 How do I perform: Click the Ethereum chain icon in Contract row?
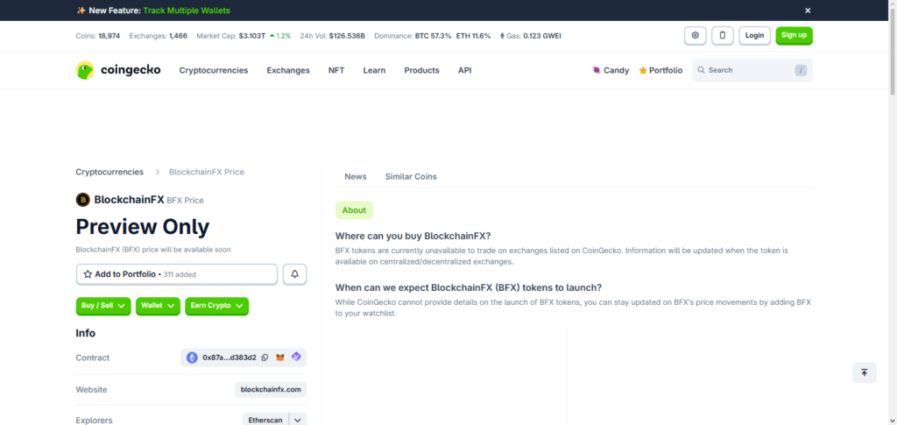coord(192,358)
